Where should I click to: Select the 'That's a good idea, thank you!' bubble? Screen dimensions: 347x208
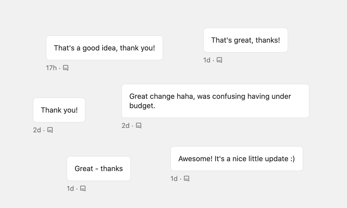[104, 48]
